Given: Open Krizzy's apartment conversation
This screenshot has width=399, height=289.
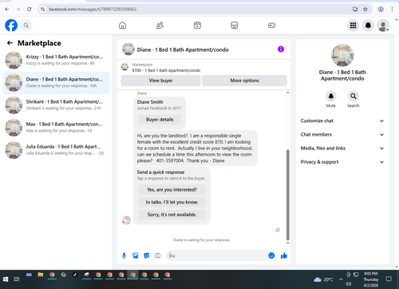Looking at the screenshot, I should click(56, 60).
